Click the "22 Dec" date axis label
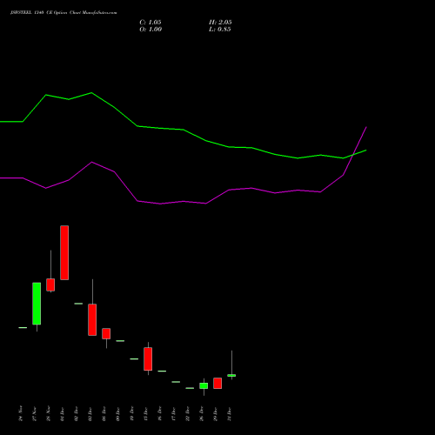The image size is (435, 435). coord(188,413)
